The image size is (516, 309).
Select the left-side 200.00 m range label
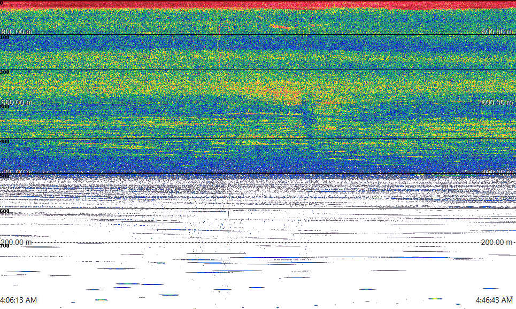pos(17,242)
